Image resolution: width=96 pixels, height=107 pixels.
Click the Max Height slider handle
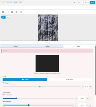[x=40, y=86]
